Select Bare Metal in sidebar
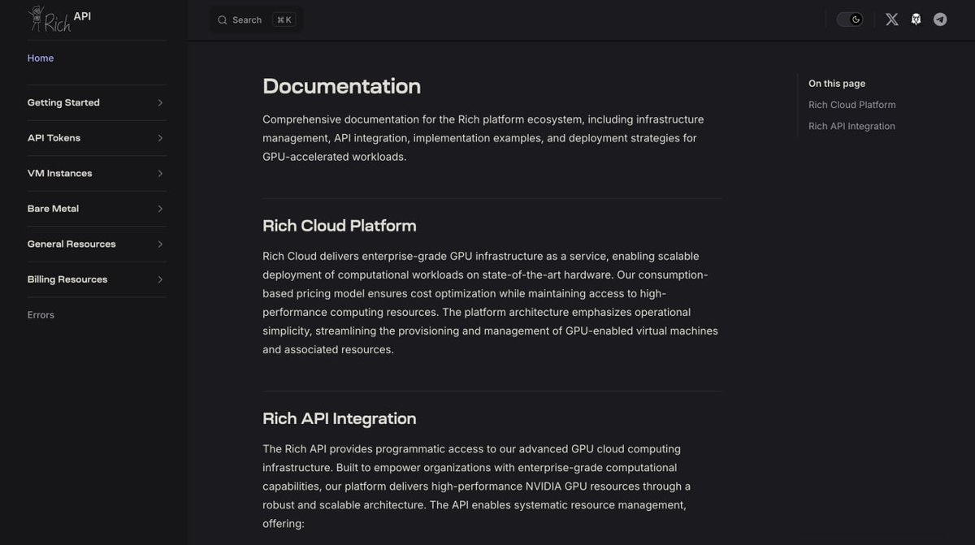This screenshot has height=545, width=975. tap(53, 209)
